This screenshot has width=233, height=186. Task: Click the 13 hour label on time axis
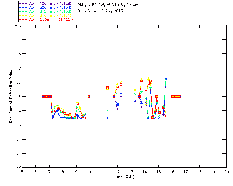[x=131, y=172]
